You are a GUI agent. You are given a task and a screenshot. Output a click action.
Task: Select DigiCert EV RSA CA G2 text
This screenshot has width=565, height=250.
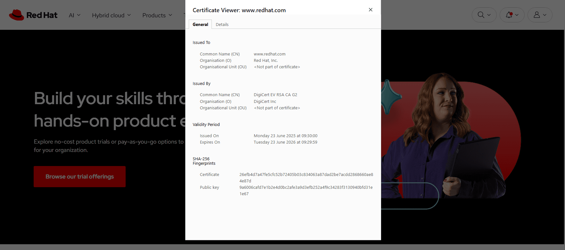[x=275, y=95]
